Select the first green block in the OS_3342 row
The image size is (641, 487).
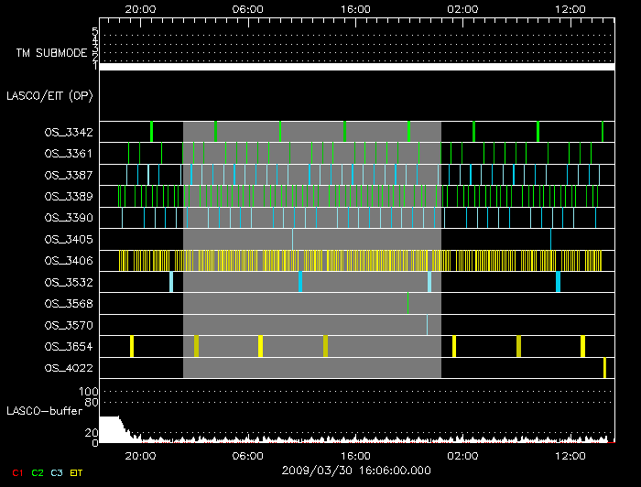click(x=151, y=131)
